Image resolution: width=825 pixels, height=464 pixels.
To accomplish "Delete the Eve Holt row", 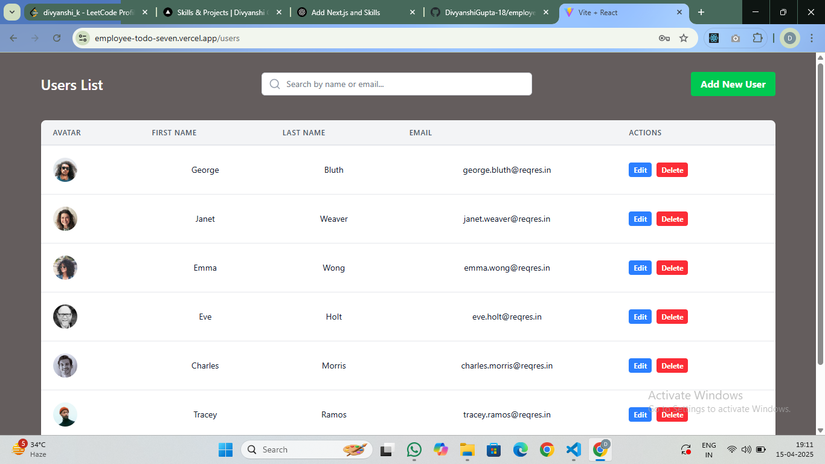I will tap(672, 317).
